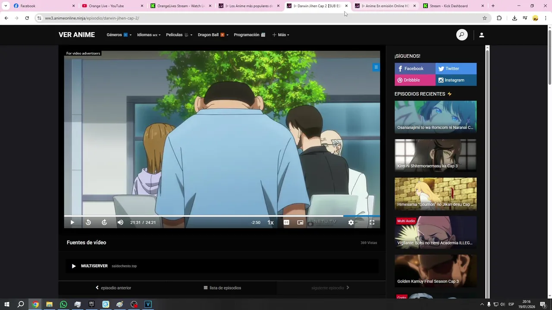Open system volume control in tray
The image size is (552, 310).
(502, 304)
